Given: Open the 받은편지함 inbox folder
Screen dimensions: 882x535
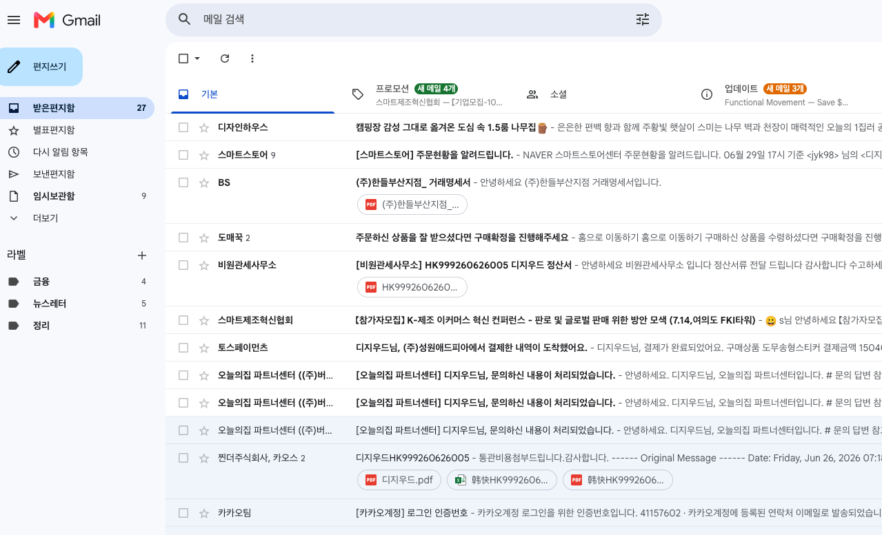Looking at the screenshot, I should [x=77, y=108].
